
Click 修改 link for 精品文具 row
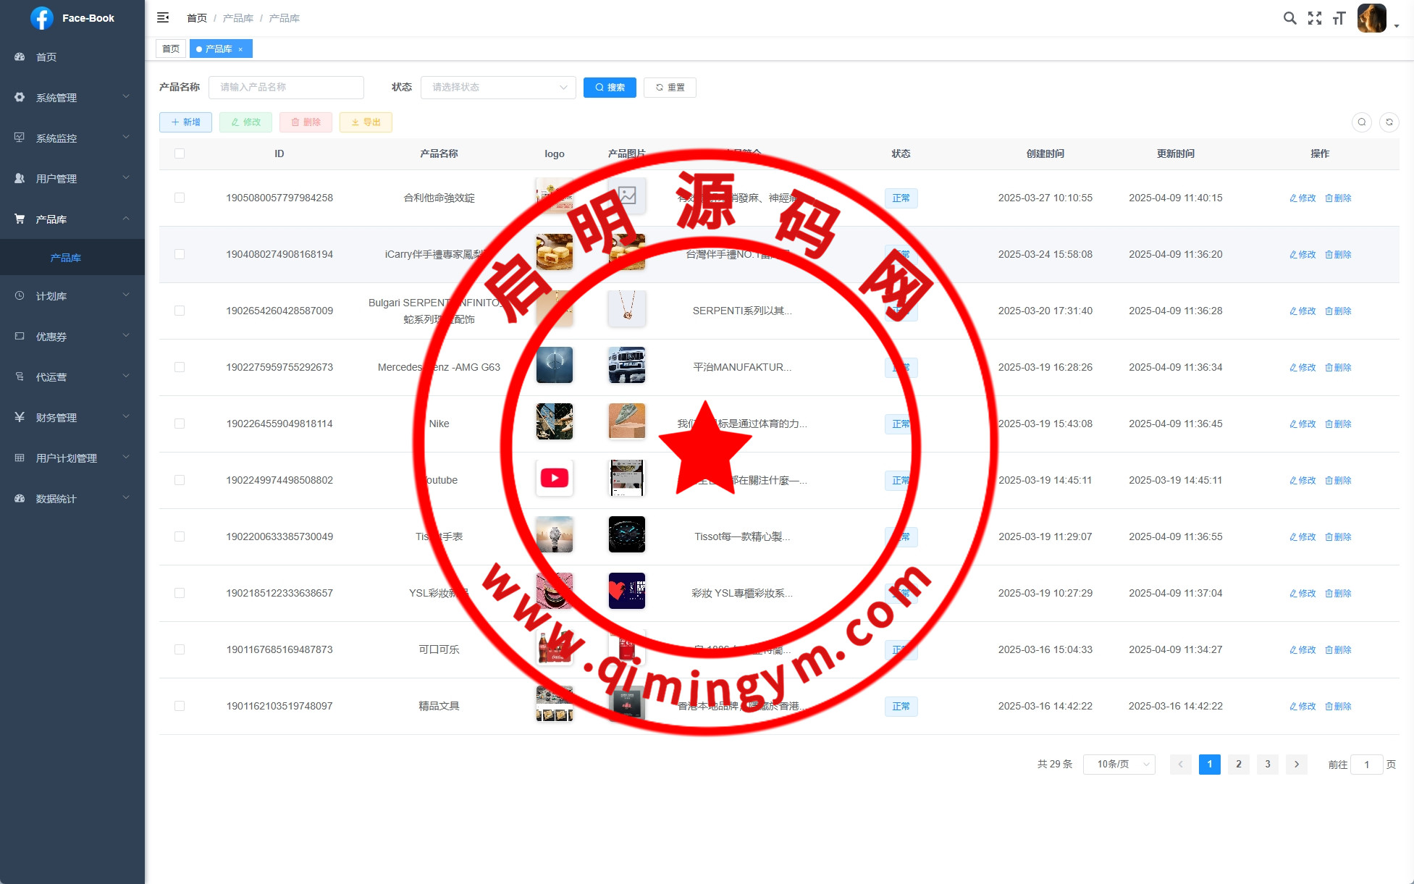1303,706
